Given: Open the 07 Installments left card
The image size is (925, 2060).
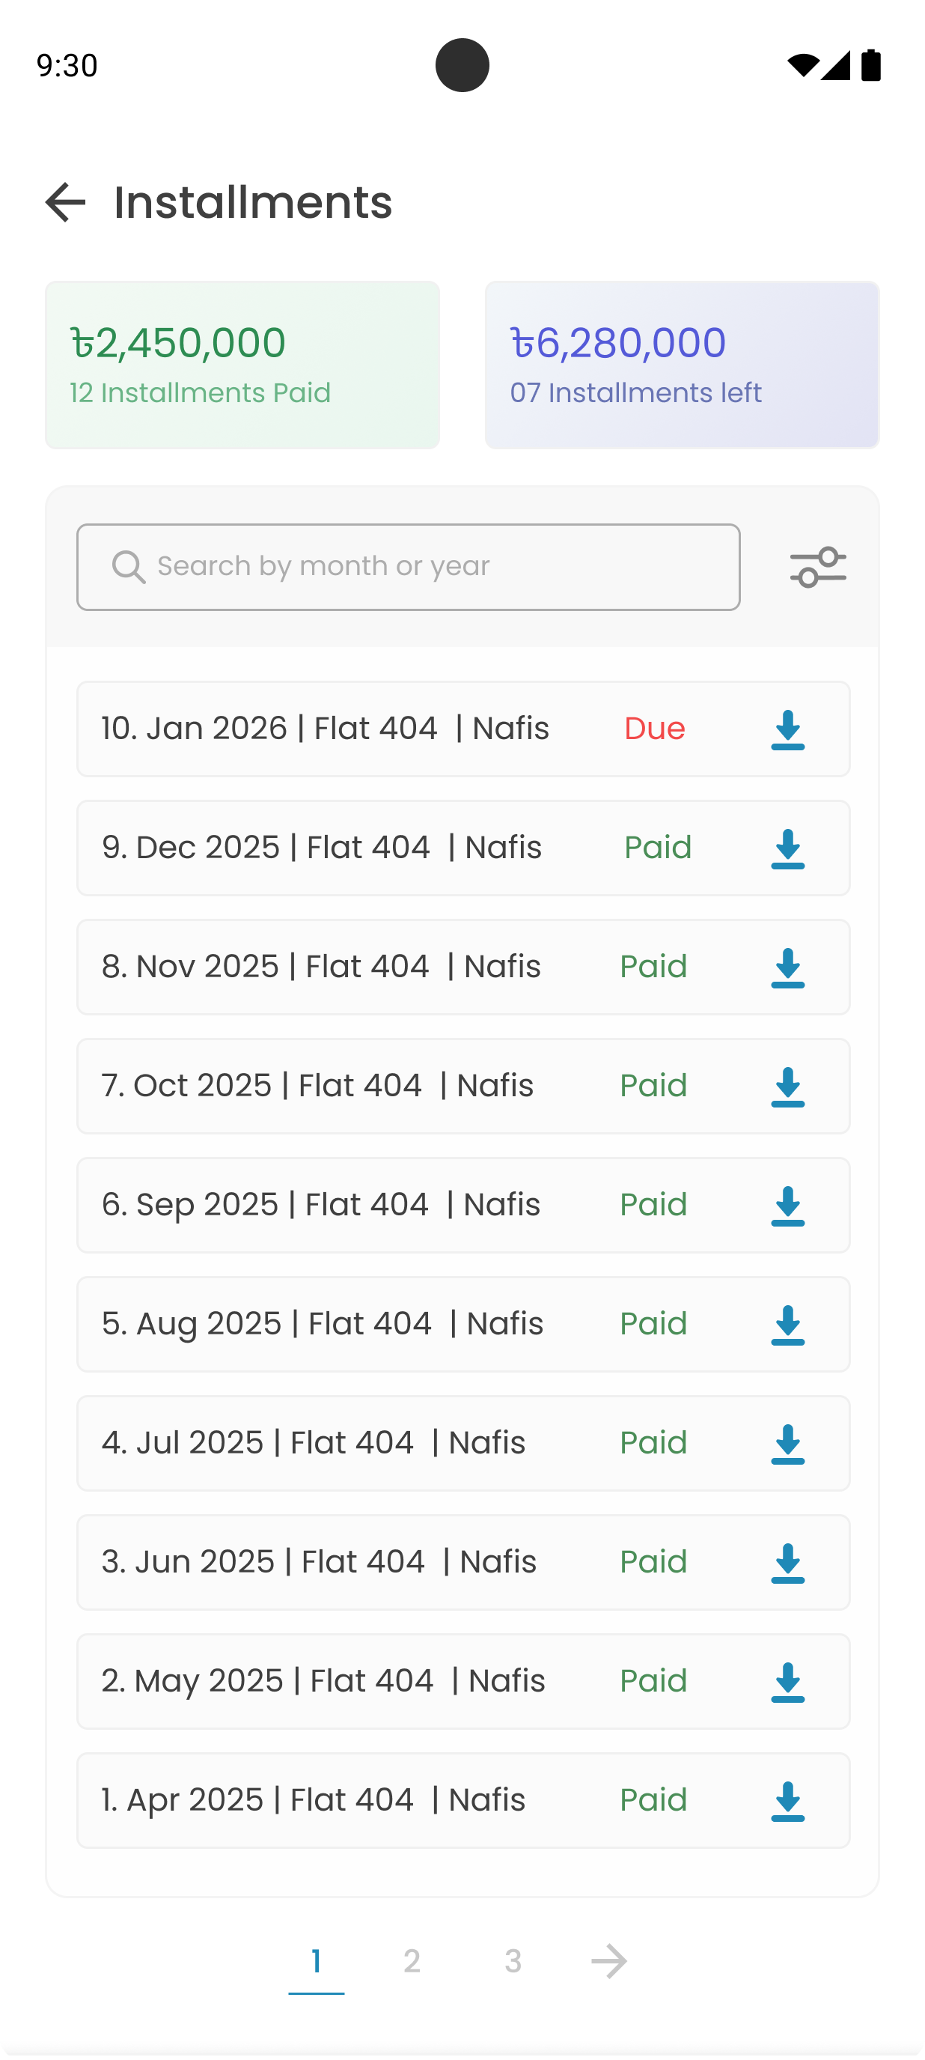Looking at the screenshot, I should click(682, 365).
